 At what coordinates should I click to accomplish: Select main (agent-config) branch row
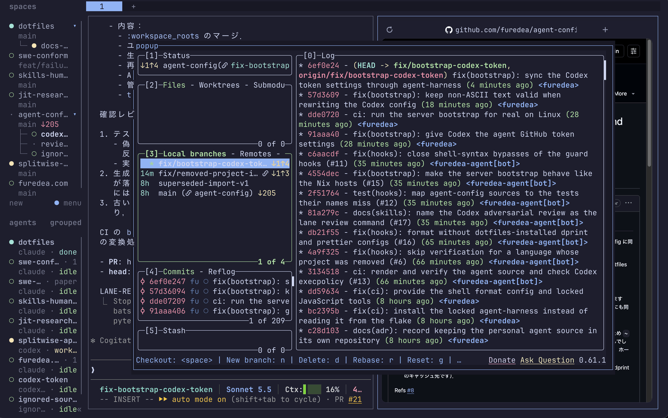coord(214,193)
